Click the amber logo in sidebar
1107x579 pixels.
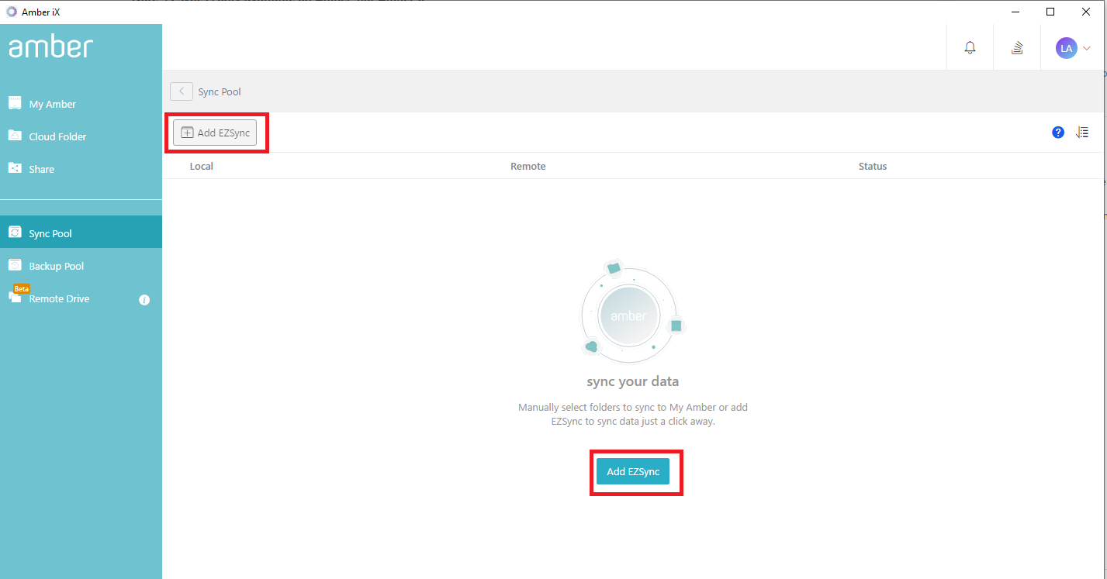pyautogui.click(x=50, y=47)
